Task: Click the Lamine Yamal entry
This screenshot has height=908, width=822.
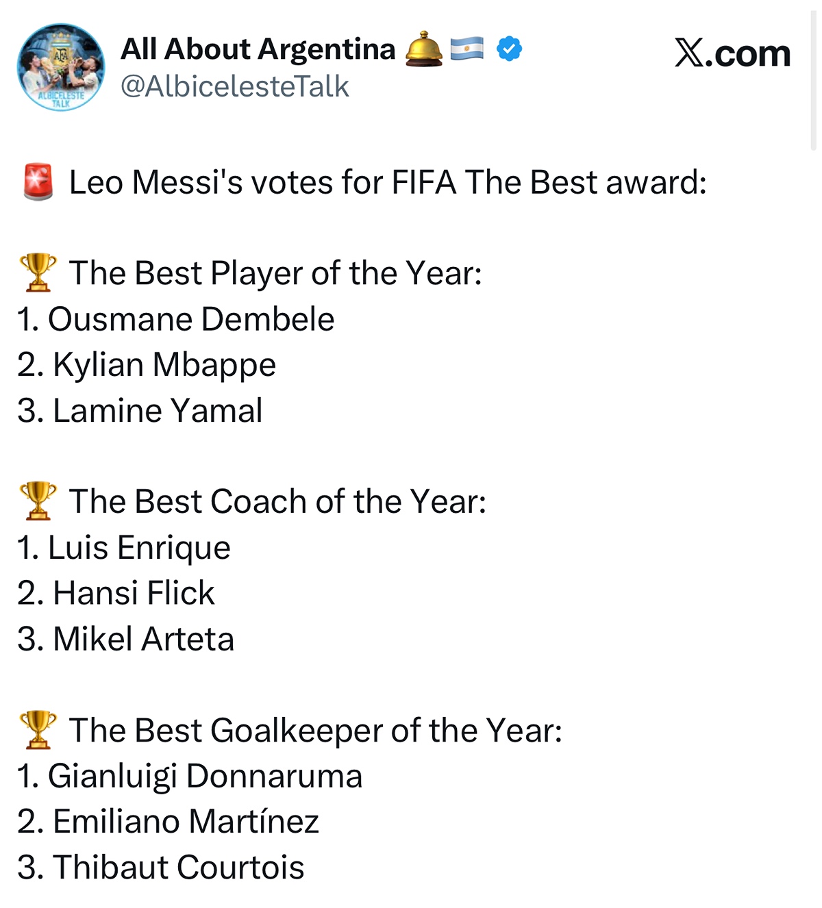Action: click(140, 411)
